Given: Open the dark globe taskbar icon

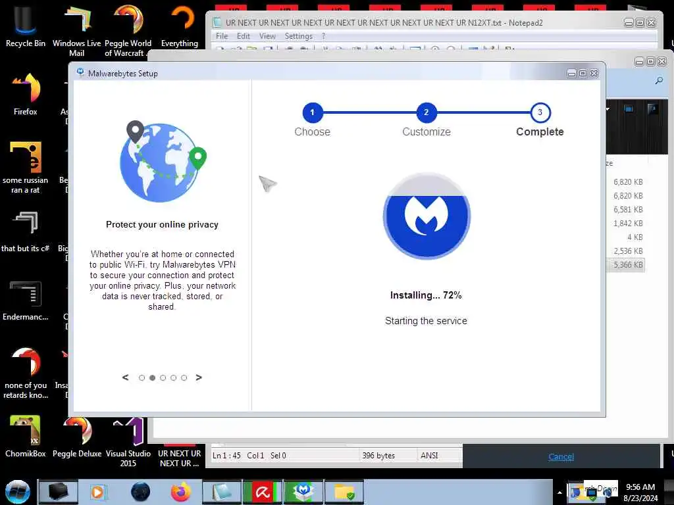Looking at the screenshot, I should coord(140,492).
